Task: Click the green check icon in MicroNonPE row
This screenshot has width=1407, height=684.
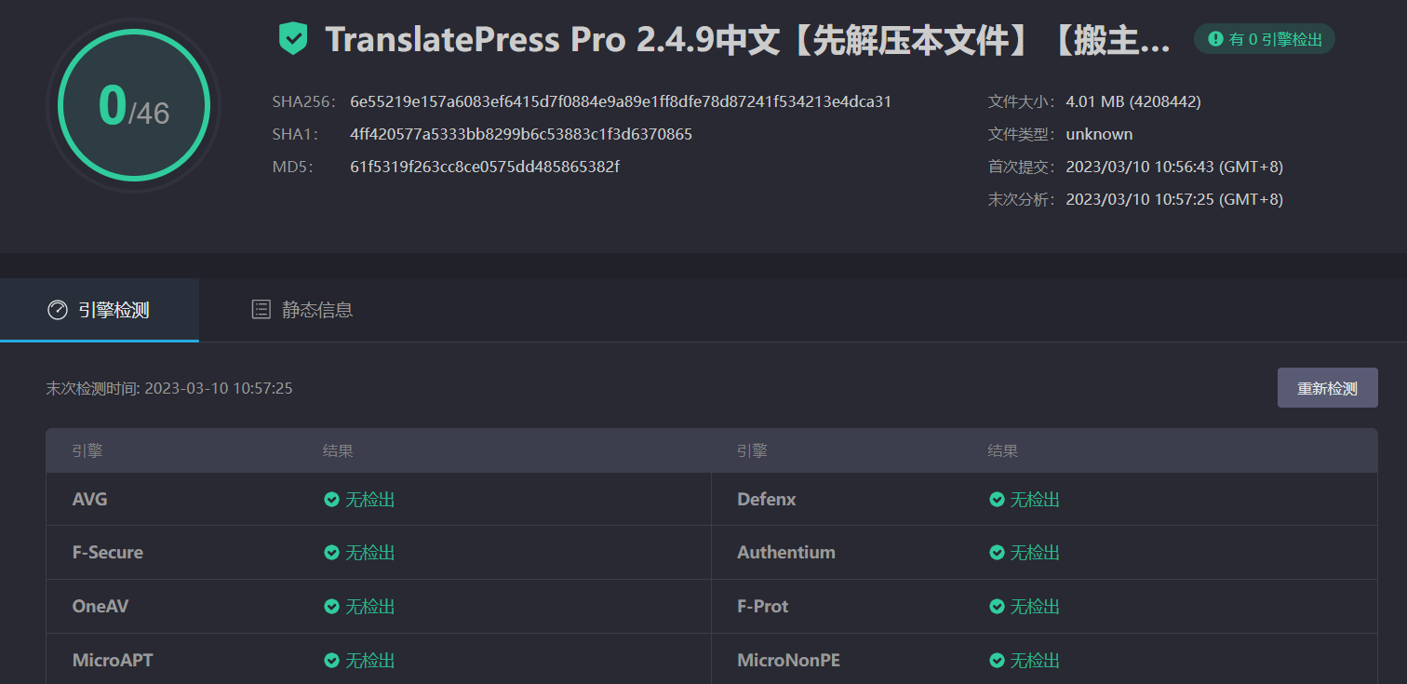Action: tap(997, 661)
